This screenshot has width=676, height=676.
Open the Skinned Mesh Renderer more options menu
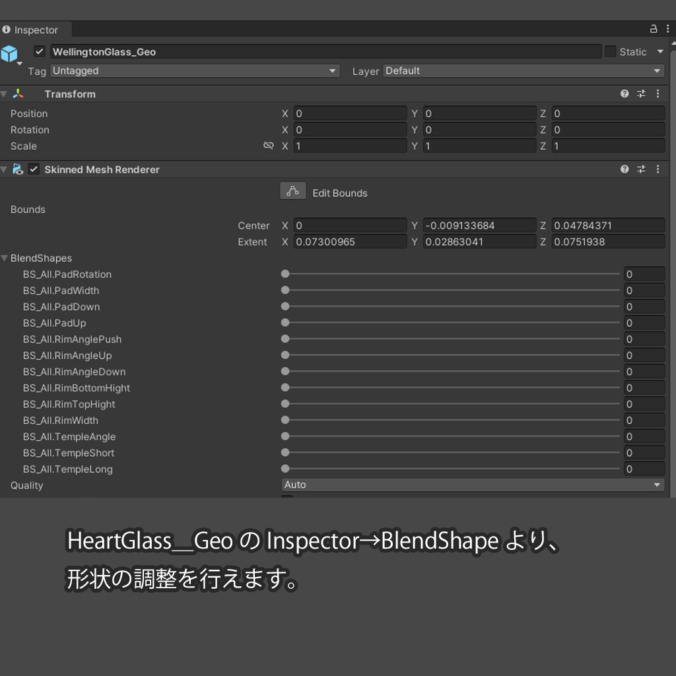658,170
